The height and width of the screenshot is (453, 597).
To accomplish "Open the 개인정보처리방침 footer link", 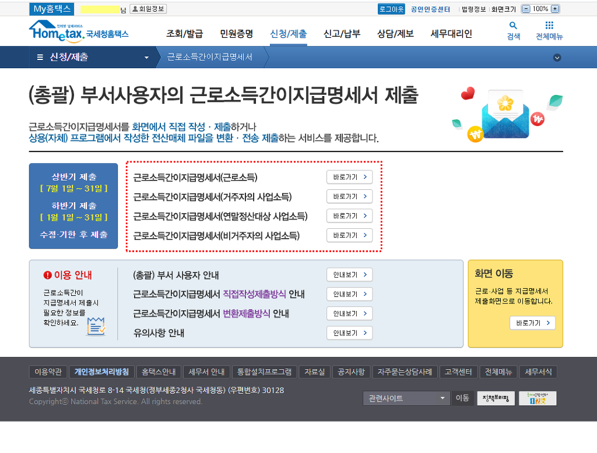I will 102,371.
